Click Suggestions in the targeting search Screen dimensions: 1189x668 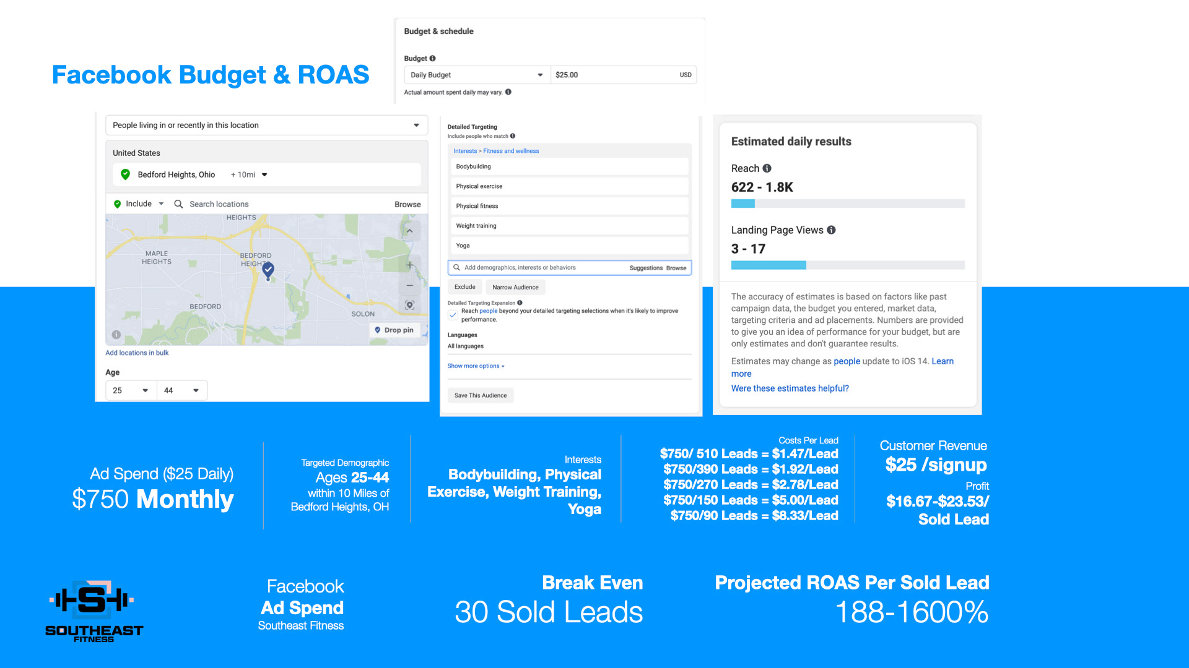coord(646,268)
